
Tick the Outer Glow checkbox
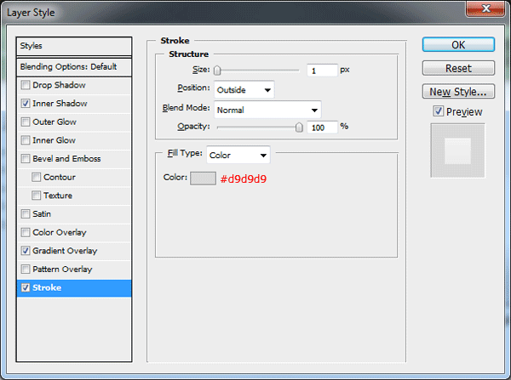tap(25, 122)
